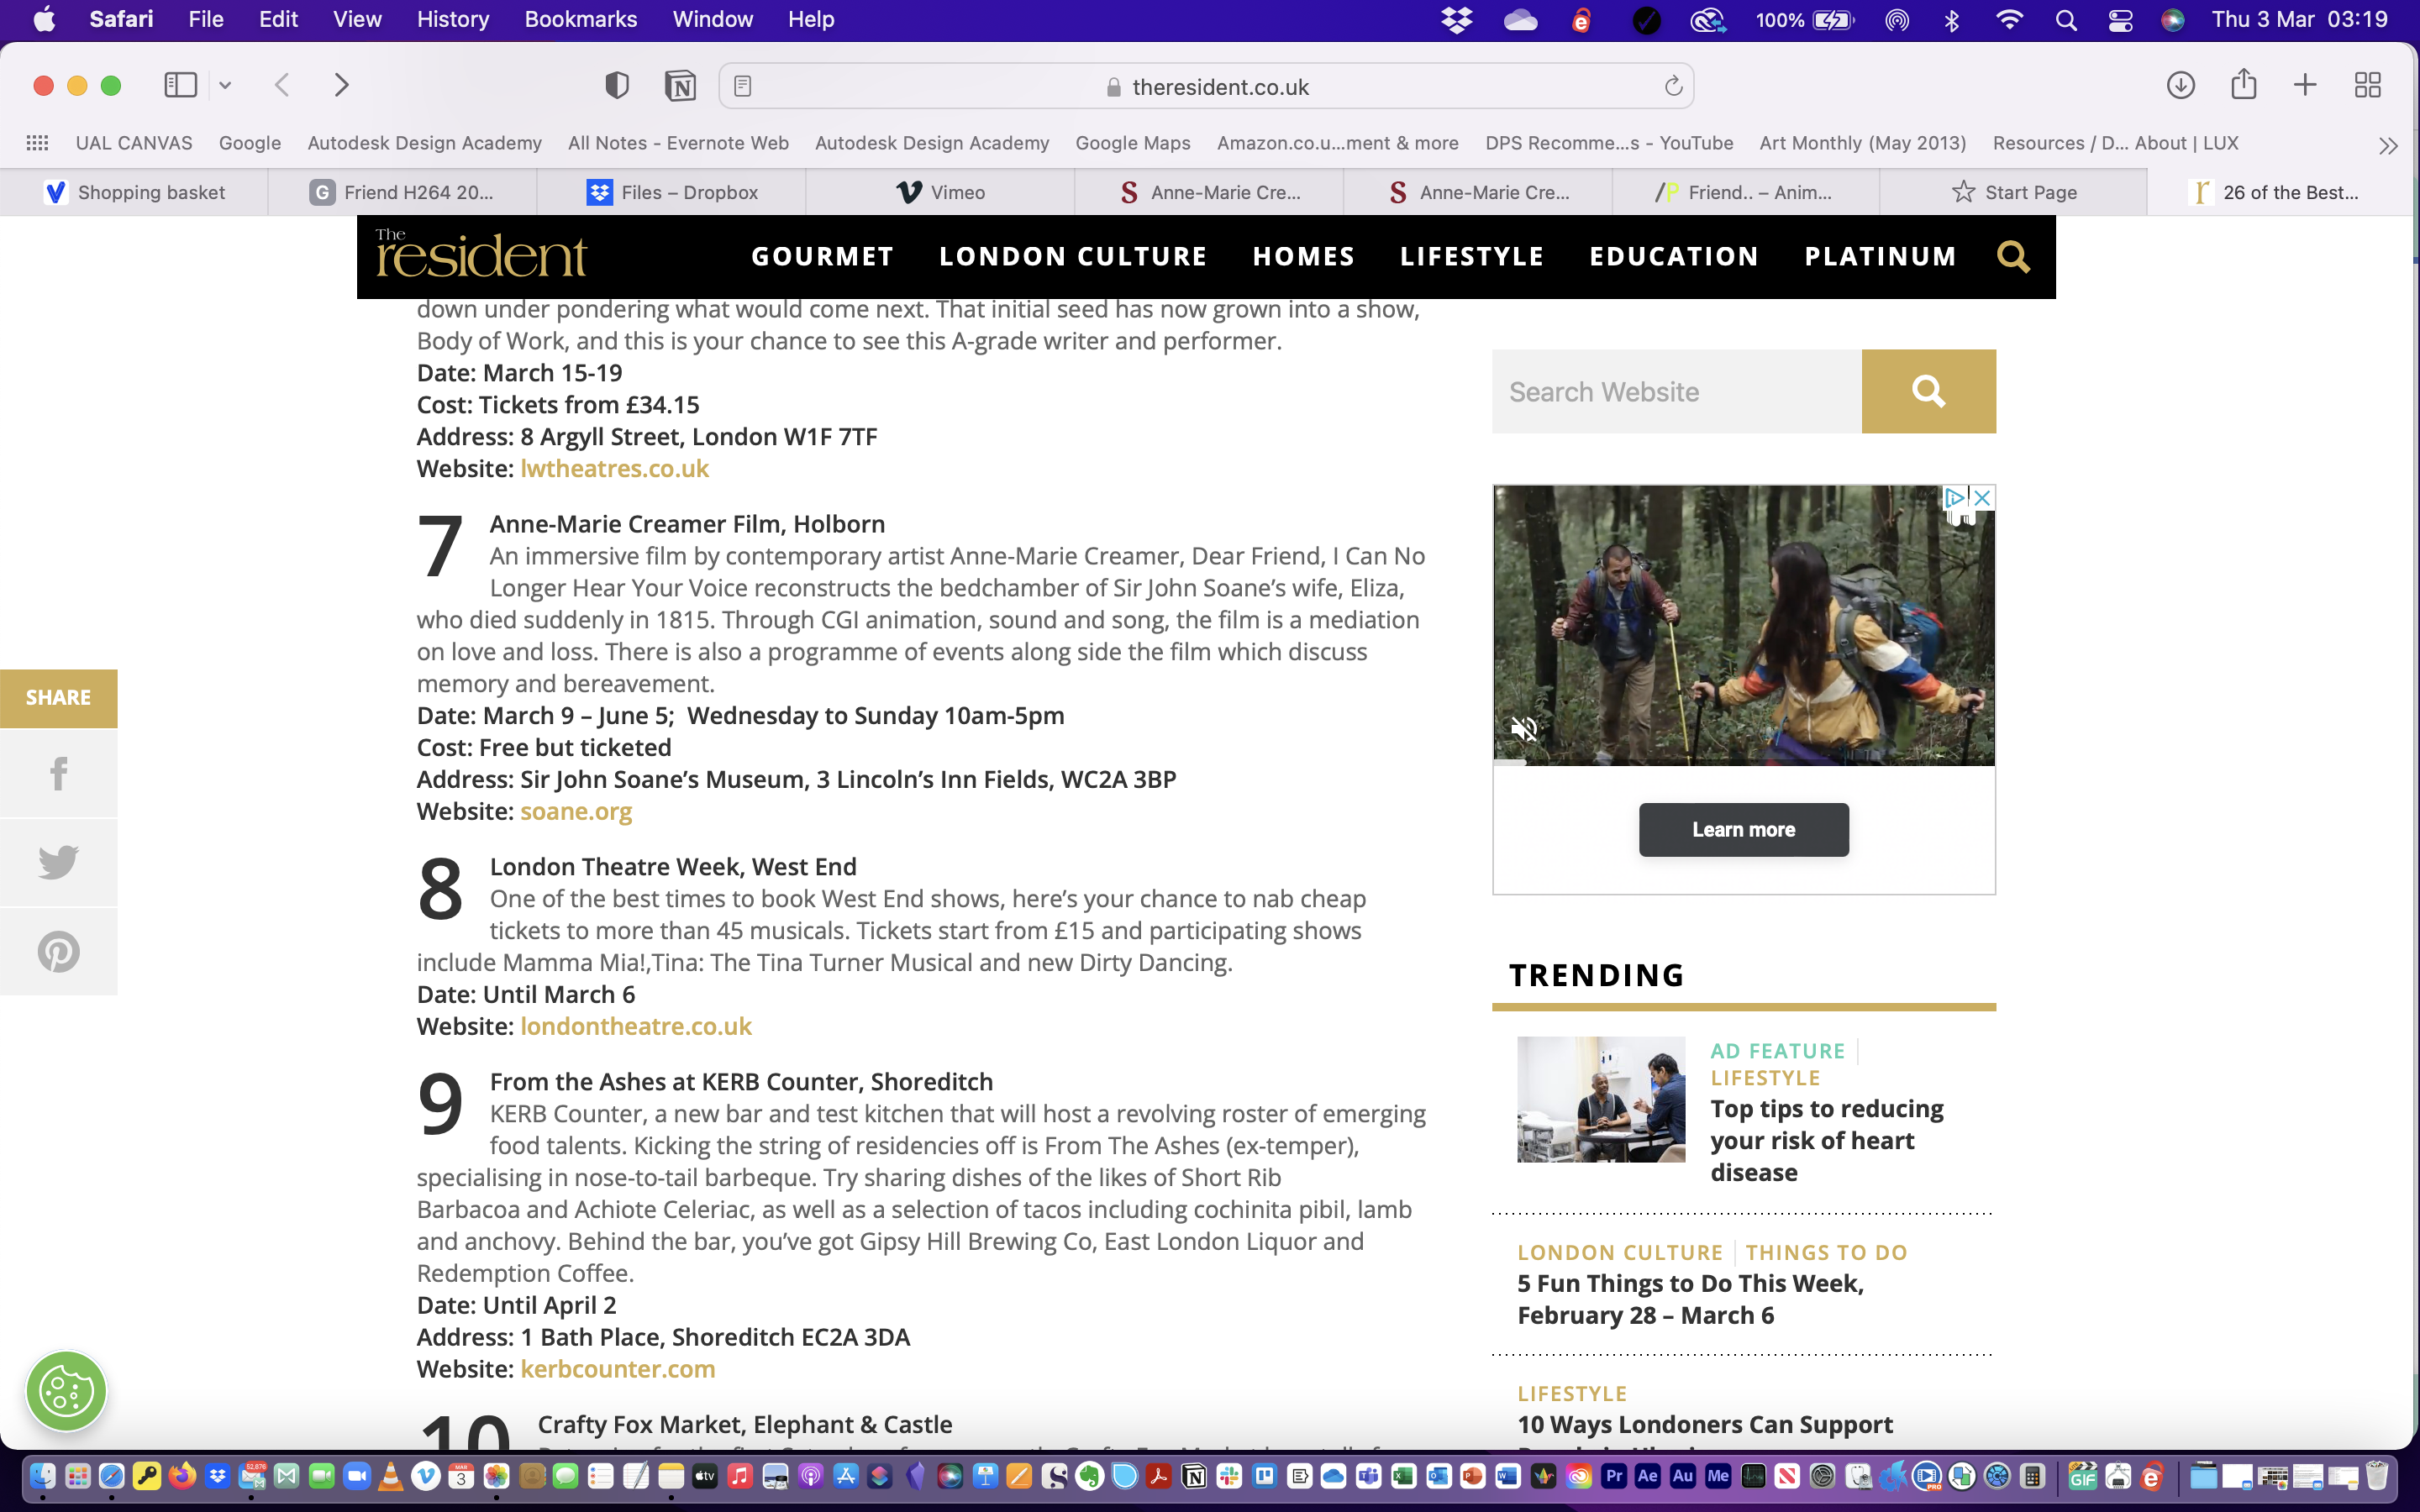
Task: Open the Google Maps bookmark
Action: point(1132,143)
